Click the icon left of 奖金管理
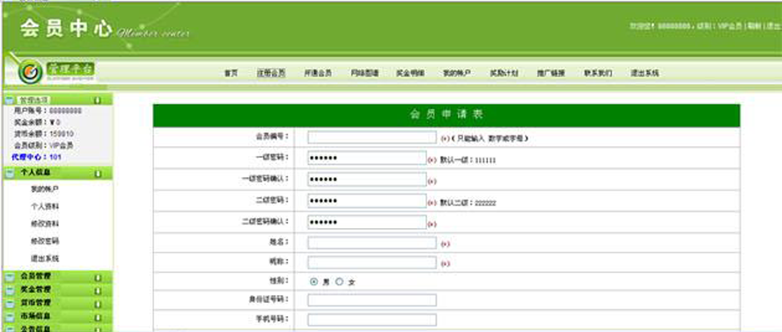The image size is (782, 332). click(10, 290)
